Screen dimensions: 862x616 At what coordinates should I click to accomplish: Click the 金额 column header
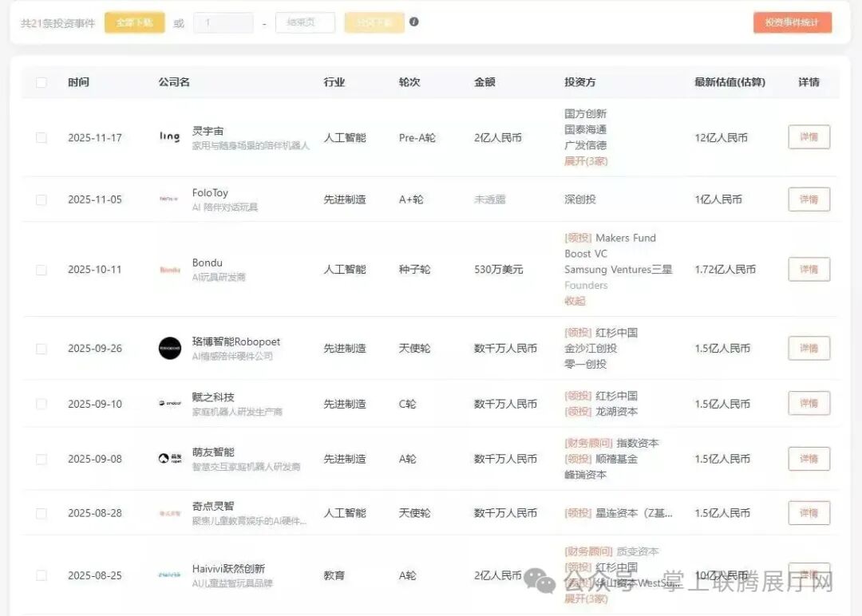coord(485,82)
